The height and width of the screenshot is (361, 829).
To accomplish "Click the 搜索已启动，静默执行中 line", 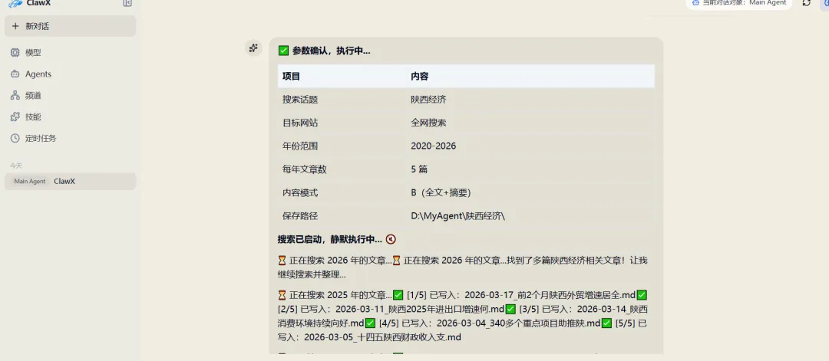I will [x=329, y=239].
